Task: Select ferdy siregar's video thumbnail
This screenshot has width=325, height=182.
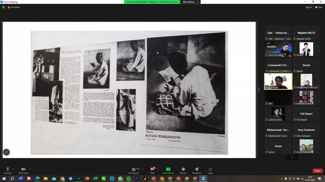Action: (x=278, y=81)
